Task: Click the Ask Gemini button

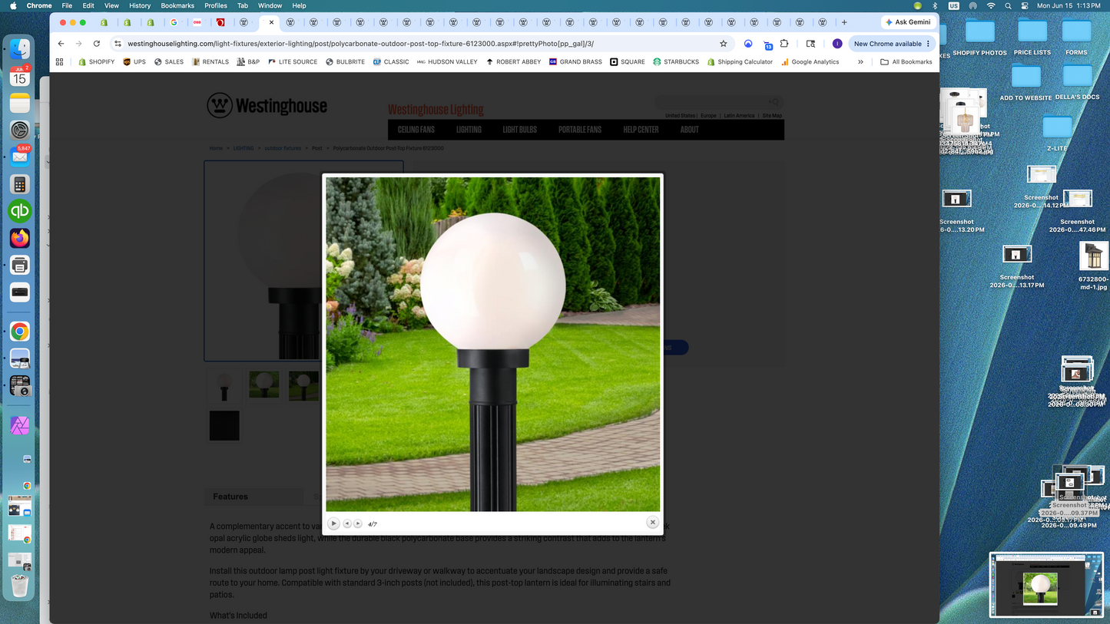Action: tap(908, 22)
